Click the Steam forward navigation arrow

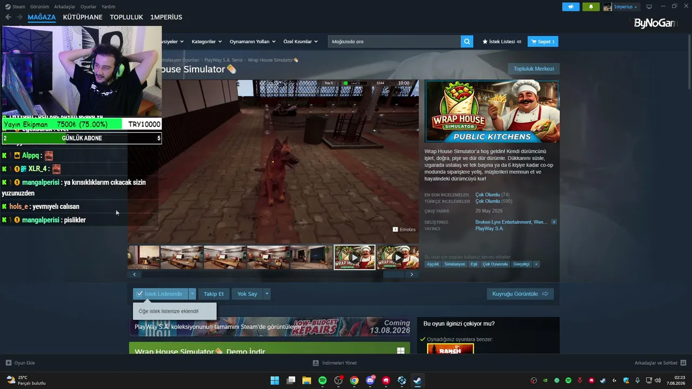(19, 17)
